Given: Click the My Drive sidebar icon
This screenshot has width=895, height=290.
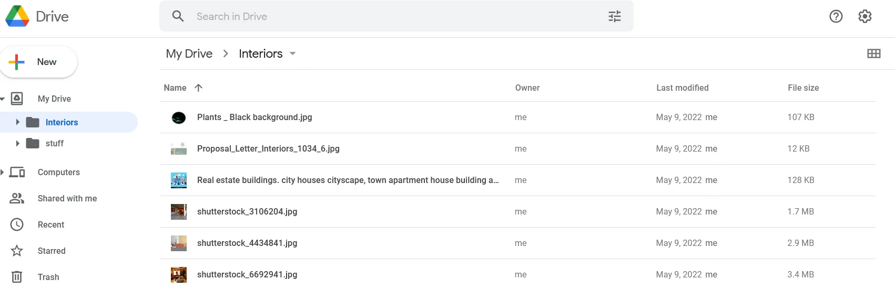Looking at the screenshot, I should tap(17, 99).
